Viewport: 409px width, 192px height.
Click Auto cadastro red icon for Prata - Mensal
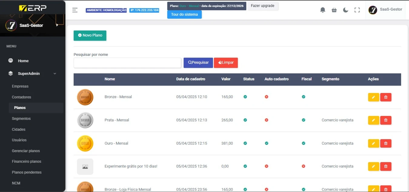click(x=267, y=120)
